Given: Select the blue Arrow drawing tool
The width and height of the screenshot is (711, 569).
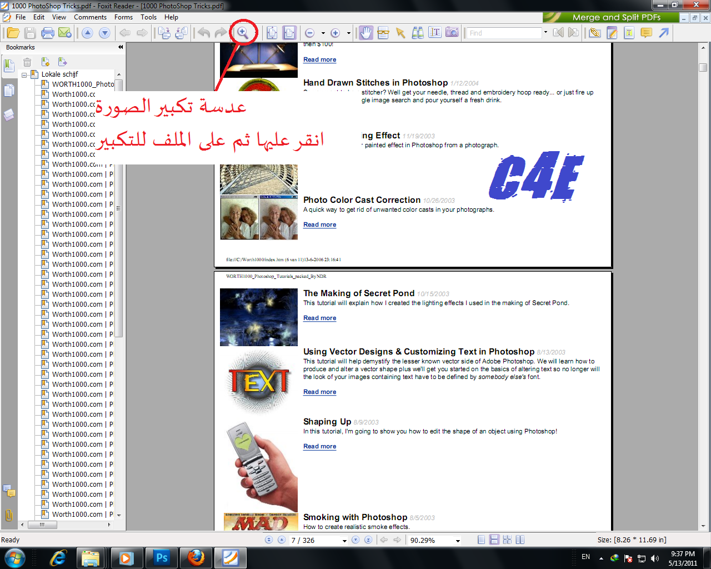Looking at the screenshot, I should point(664,33).
